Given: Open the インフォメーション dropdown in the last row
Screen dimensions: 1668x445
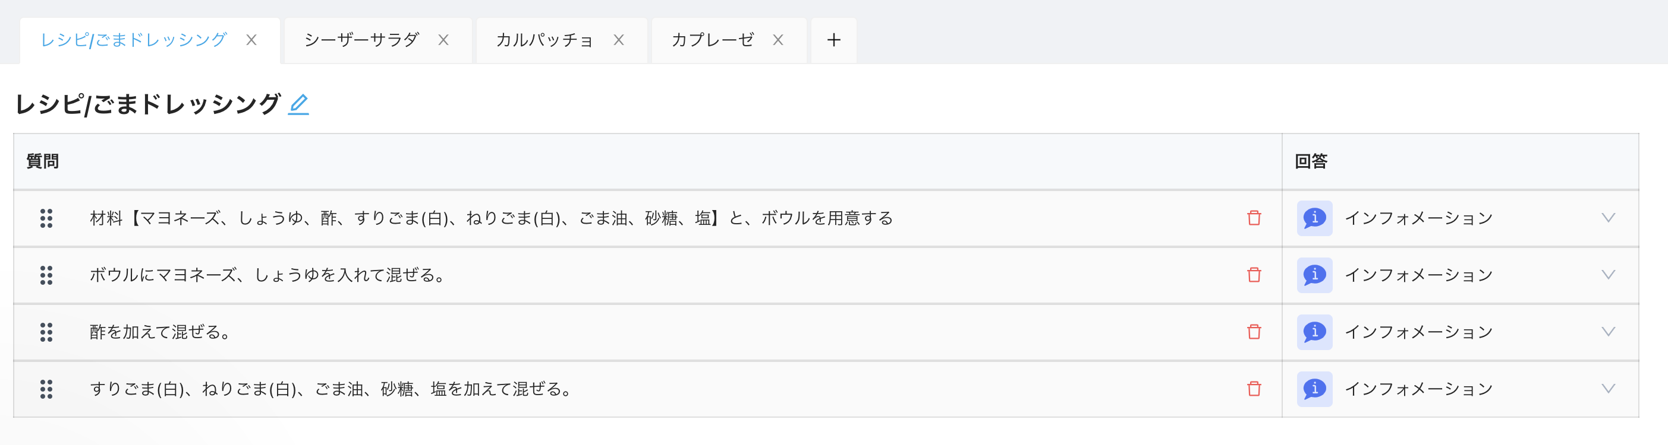Looking at the screenshot, I should coord(1608,389).
